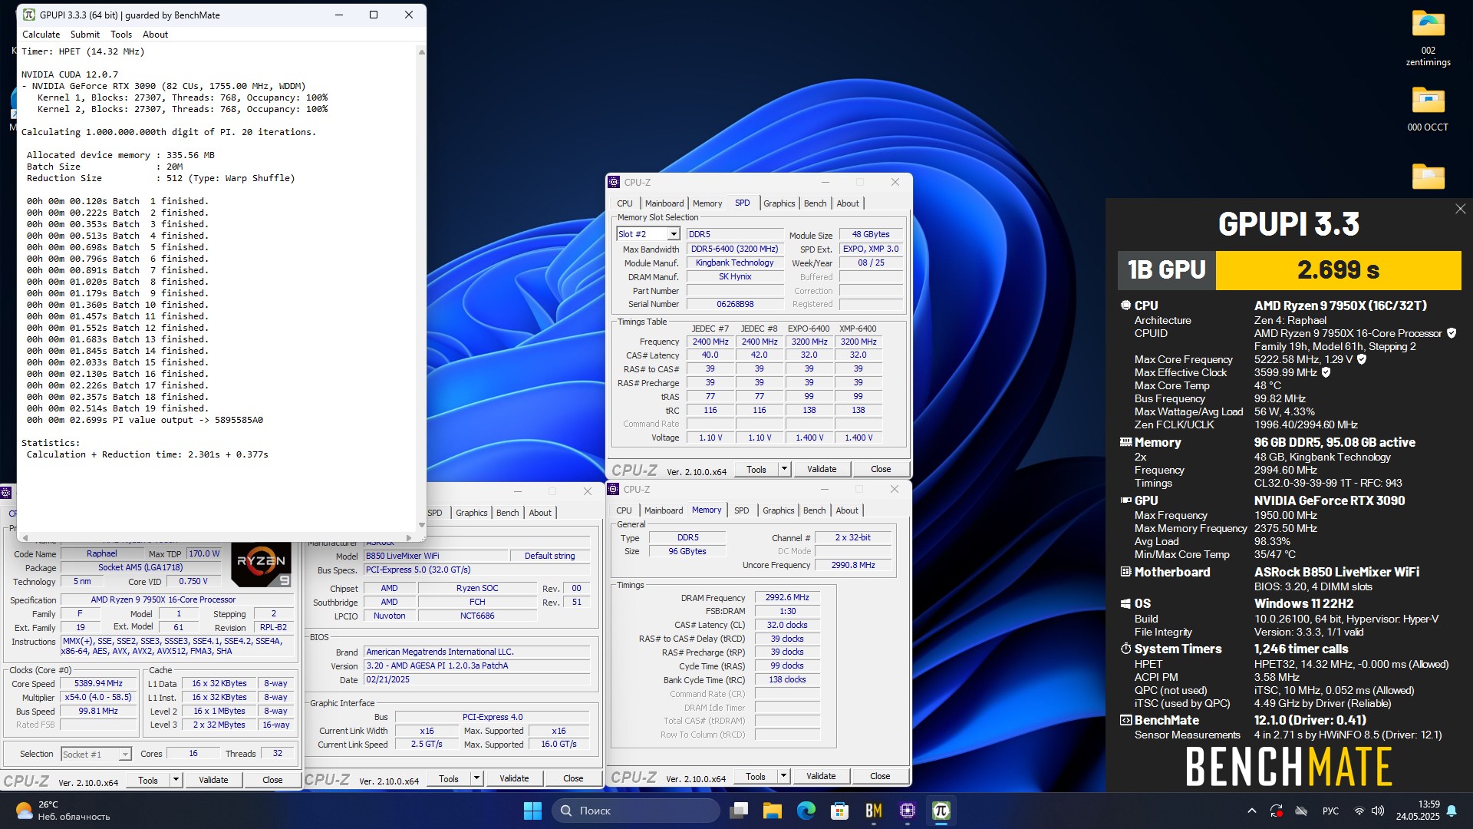Click the System Timers stopwatch icon
The height and width of the screenshot is (829, 1473).
click(1125, 649)
